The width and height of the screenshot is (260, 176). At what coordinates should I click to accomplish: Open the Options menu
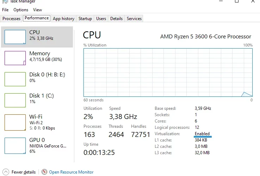(21, 10)
